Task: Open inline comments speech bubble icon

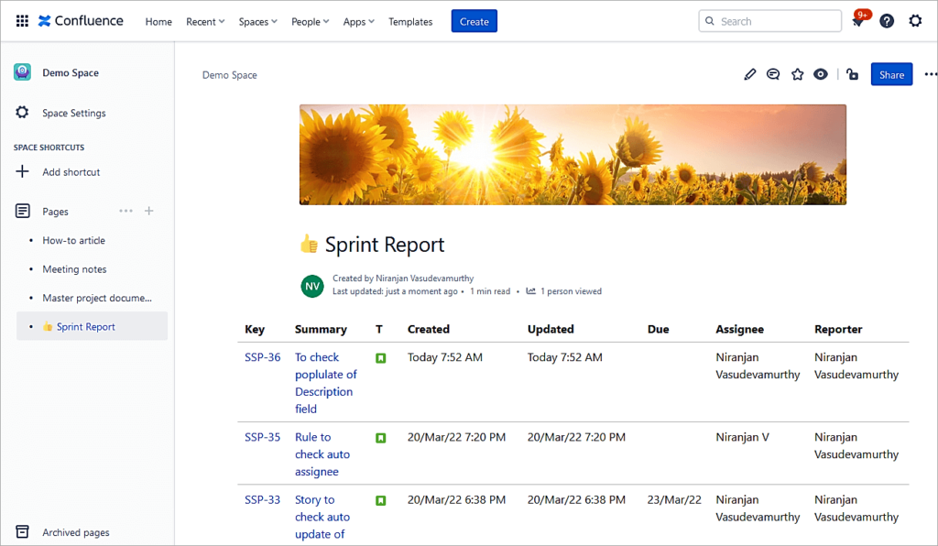Action: point(773,74)
